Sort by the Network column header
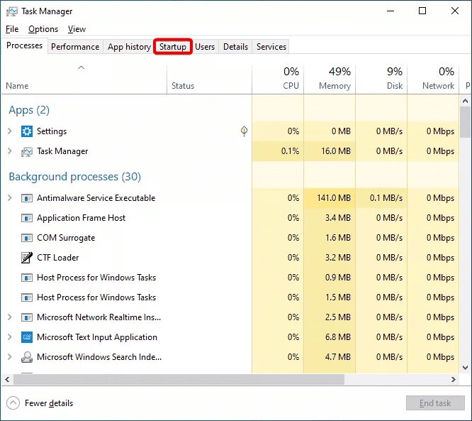Viewport: 472px width, 421px height. coord(433,80)
